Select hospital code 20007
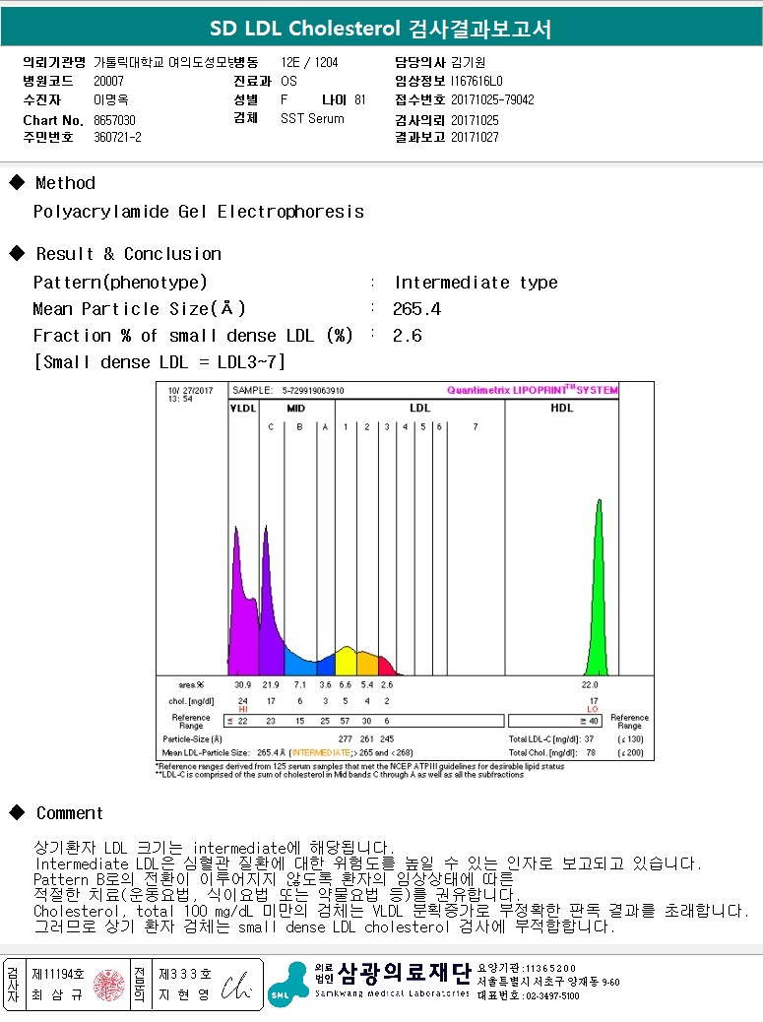763x1022 pixels. 108,81
